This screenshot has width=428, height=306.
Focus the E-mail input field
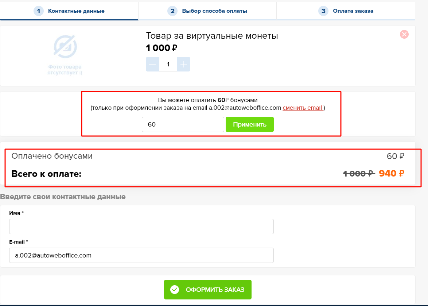tap(141, 256)
